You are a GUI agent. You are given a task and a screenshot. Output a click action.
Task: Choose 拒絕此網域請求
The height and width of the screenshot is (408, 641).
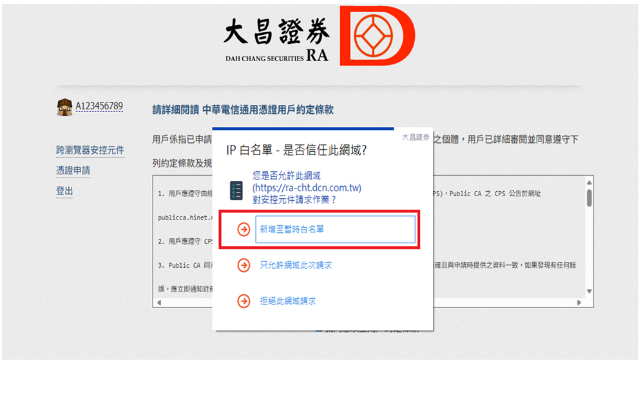pos(288,301)
